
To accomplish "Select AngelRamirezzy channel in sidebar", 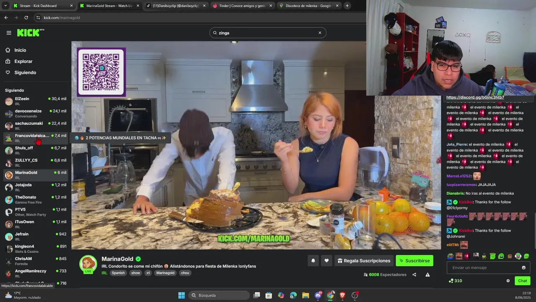I will tap(36, 273).
